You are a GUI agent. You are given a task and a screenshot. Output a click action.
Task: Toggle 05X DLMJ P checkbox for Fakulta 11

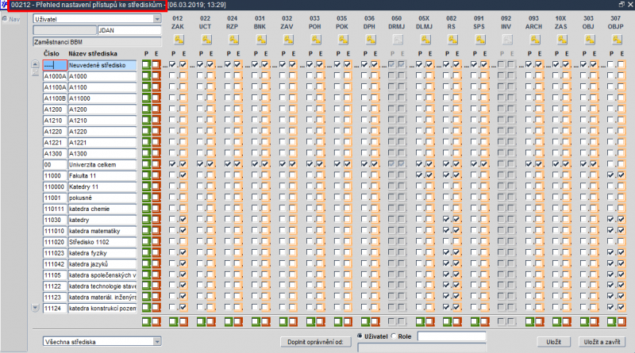click(x=419, y=175)
